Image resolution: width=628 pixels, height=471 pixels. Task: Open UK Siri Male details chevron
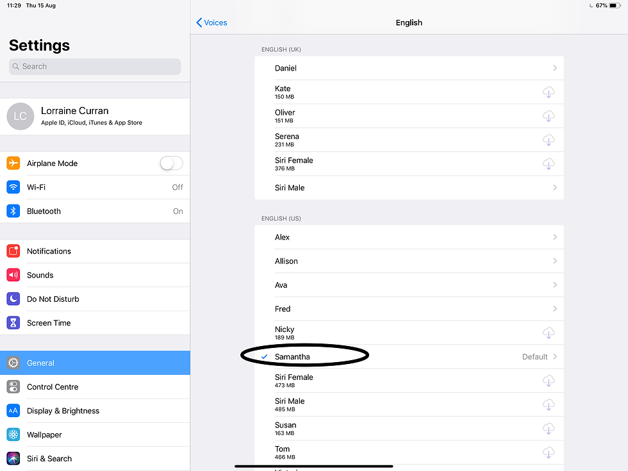point(555,187)
